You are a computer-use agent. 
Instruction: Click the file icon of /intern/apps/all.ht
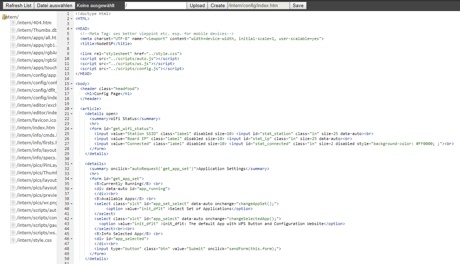coord(13,38)
